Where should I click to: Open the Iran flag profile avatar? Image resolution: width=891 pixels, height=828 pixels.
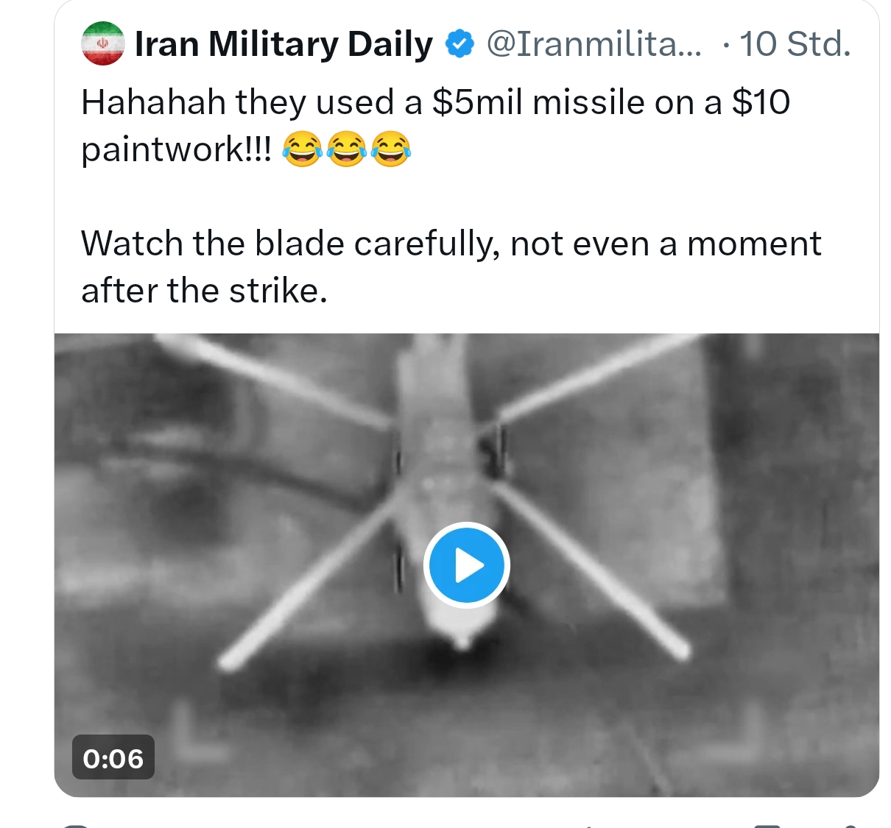[102, 44]
